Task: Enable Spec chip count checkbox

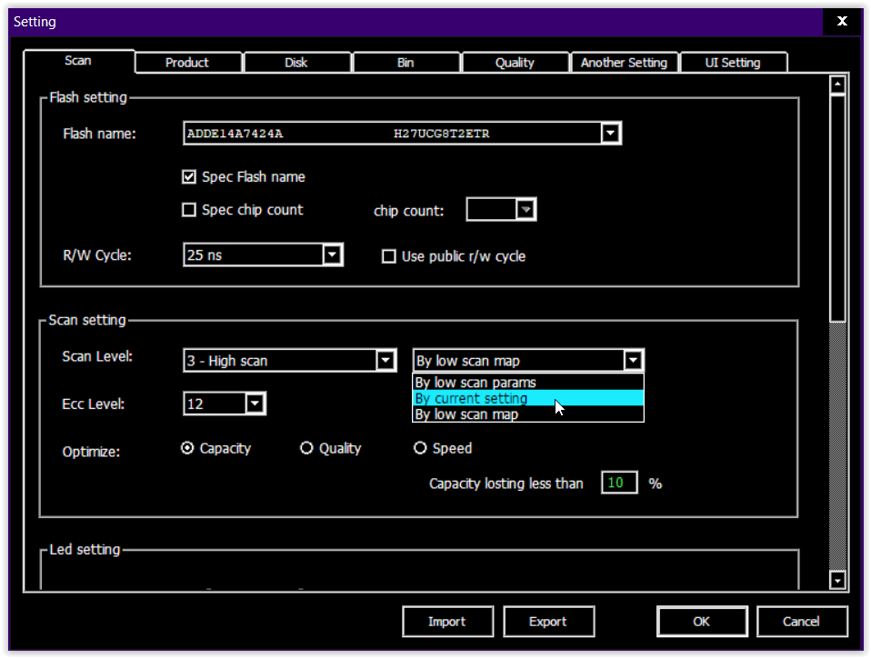Action: pos(189,210)
